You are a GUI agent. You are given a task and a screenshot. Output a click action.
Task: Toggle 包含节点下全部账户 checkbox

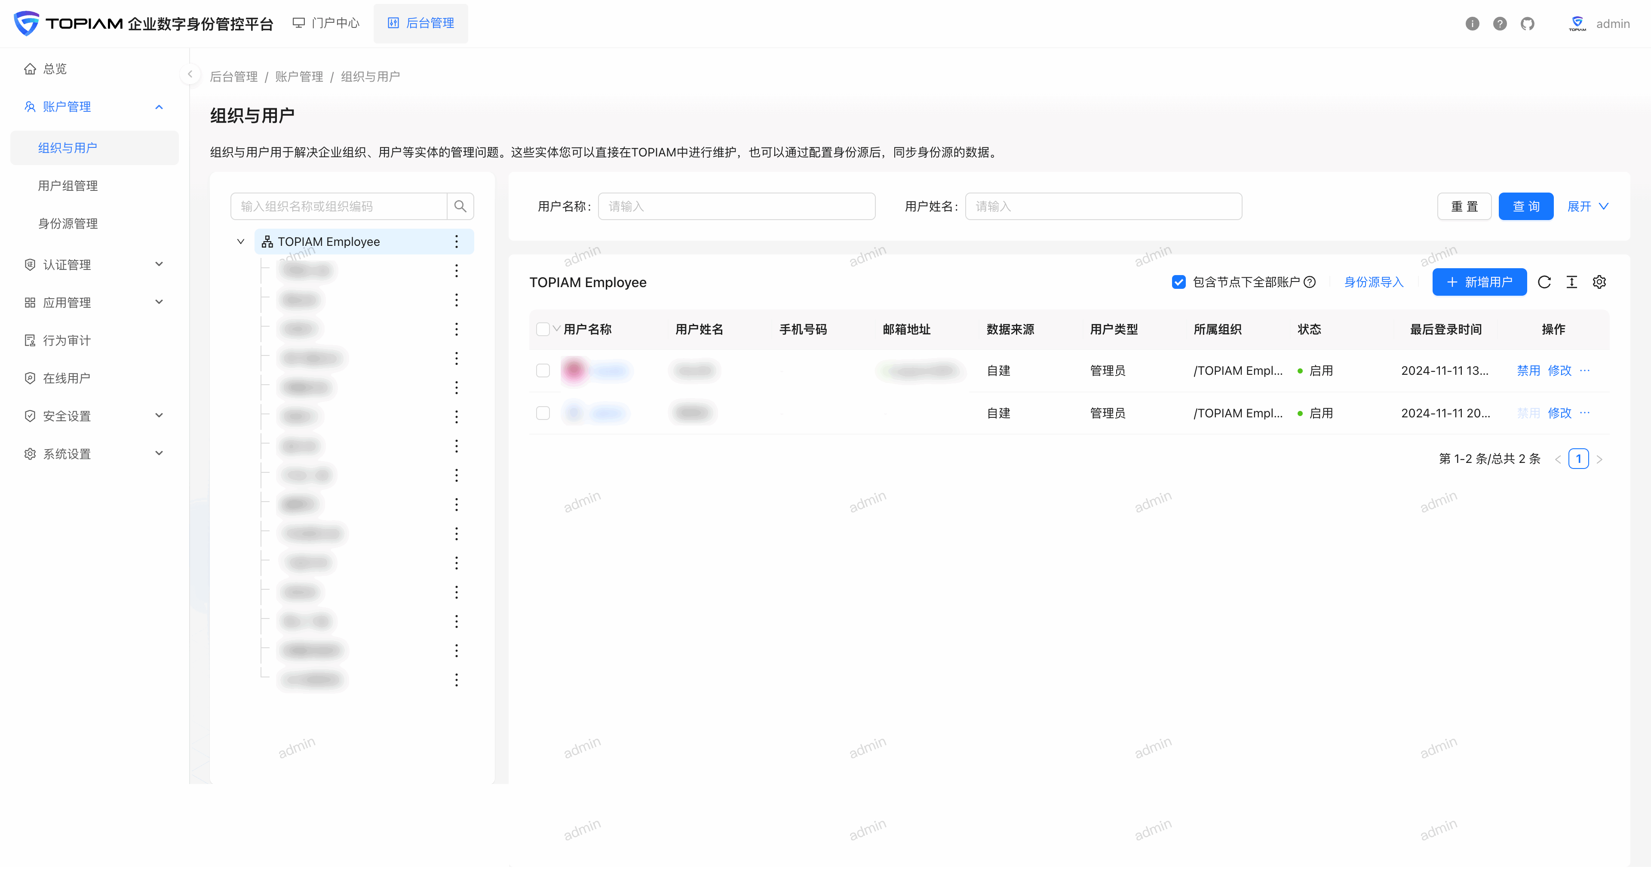[1178, 282]
